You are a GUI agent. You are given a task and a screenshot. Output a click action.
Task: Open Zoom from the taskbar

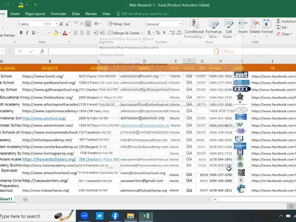coord(84,216)
